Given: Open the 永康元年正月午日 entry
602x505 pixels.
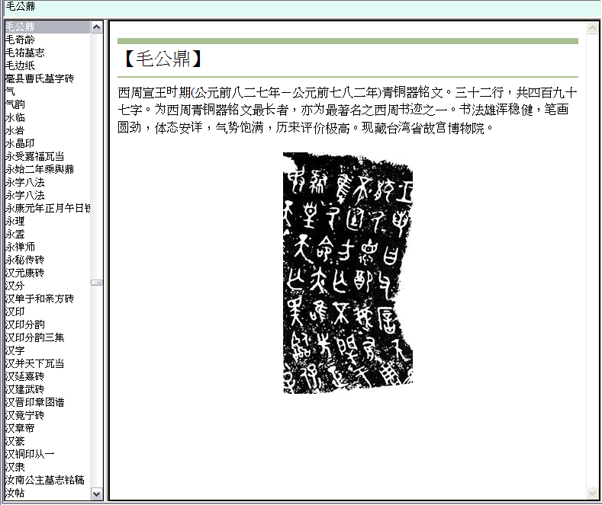Looking at the screenshot, I should click(x=47, y=208).
